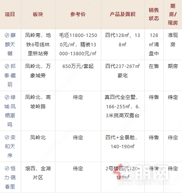Open the 邦泰·藏玥 project link

point(10,75)
